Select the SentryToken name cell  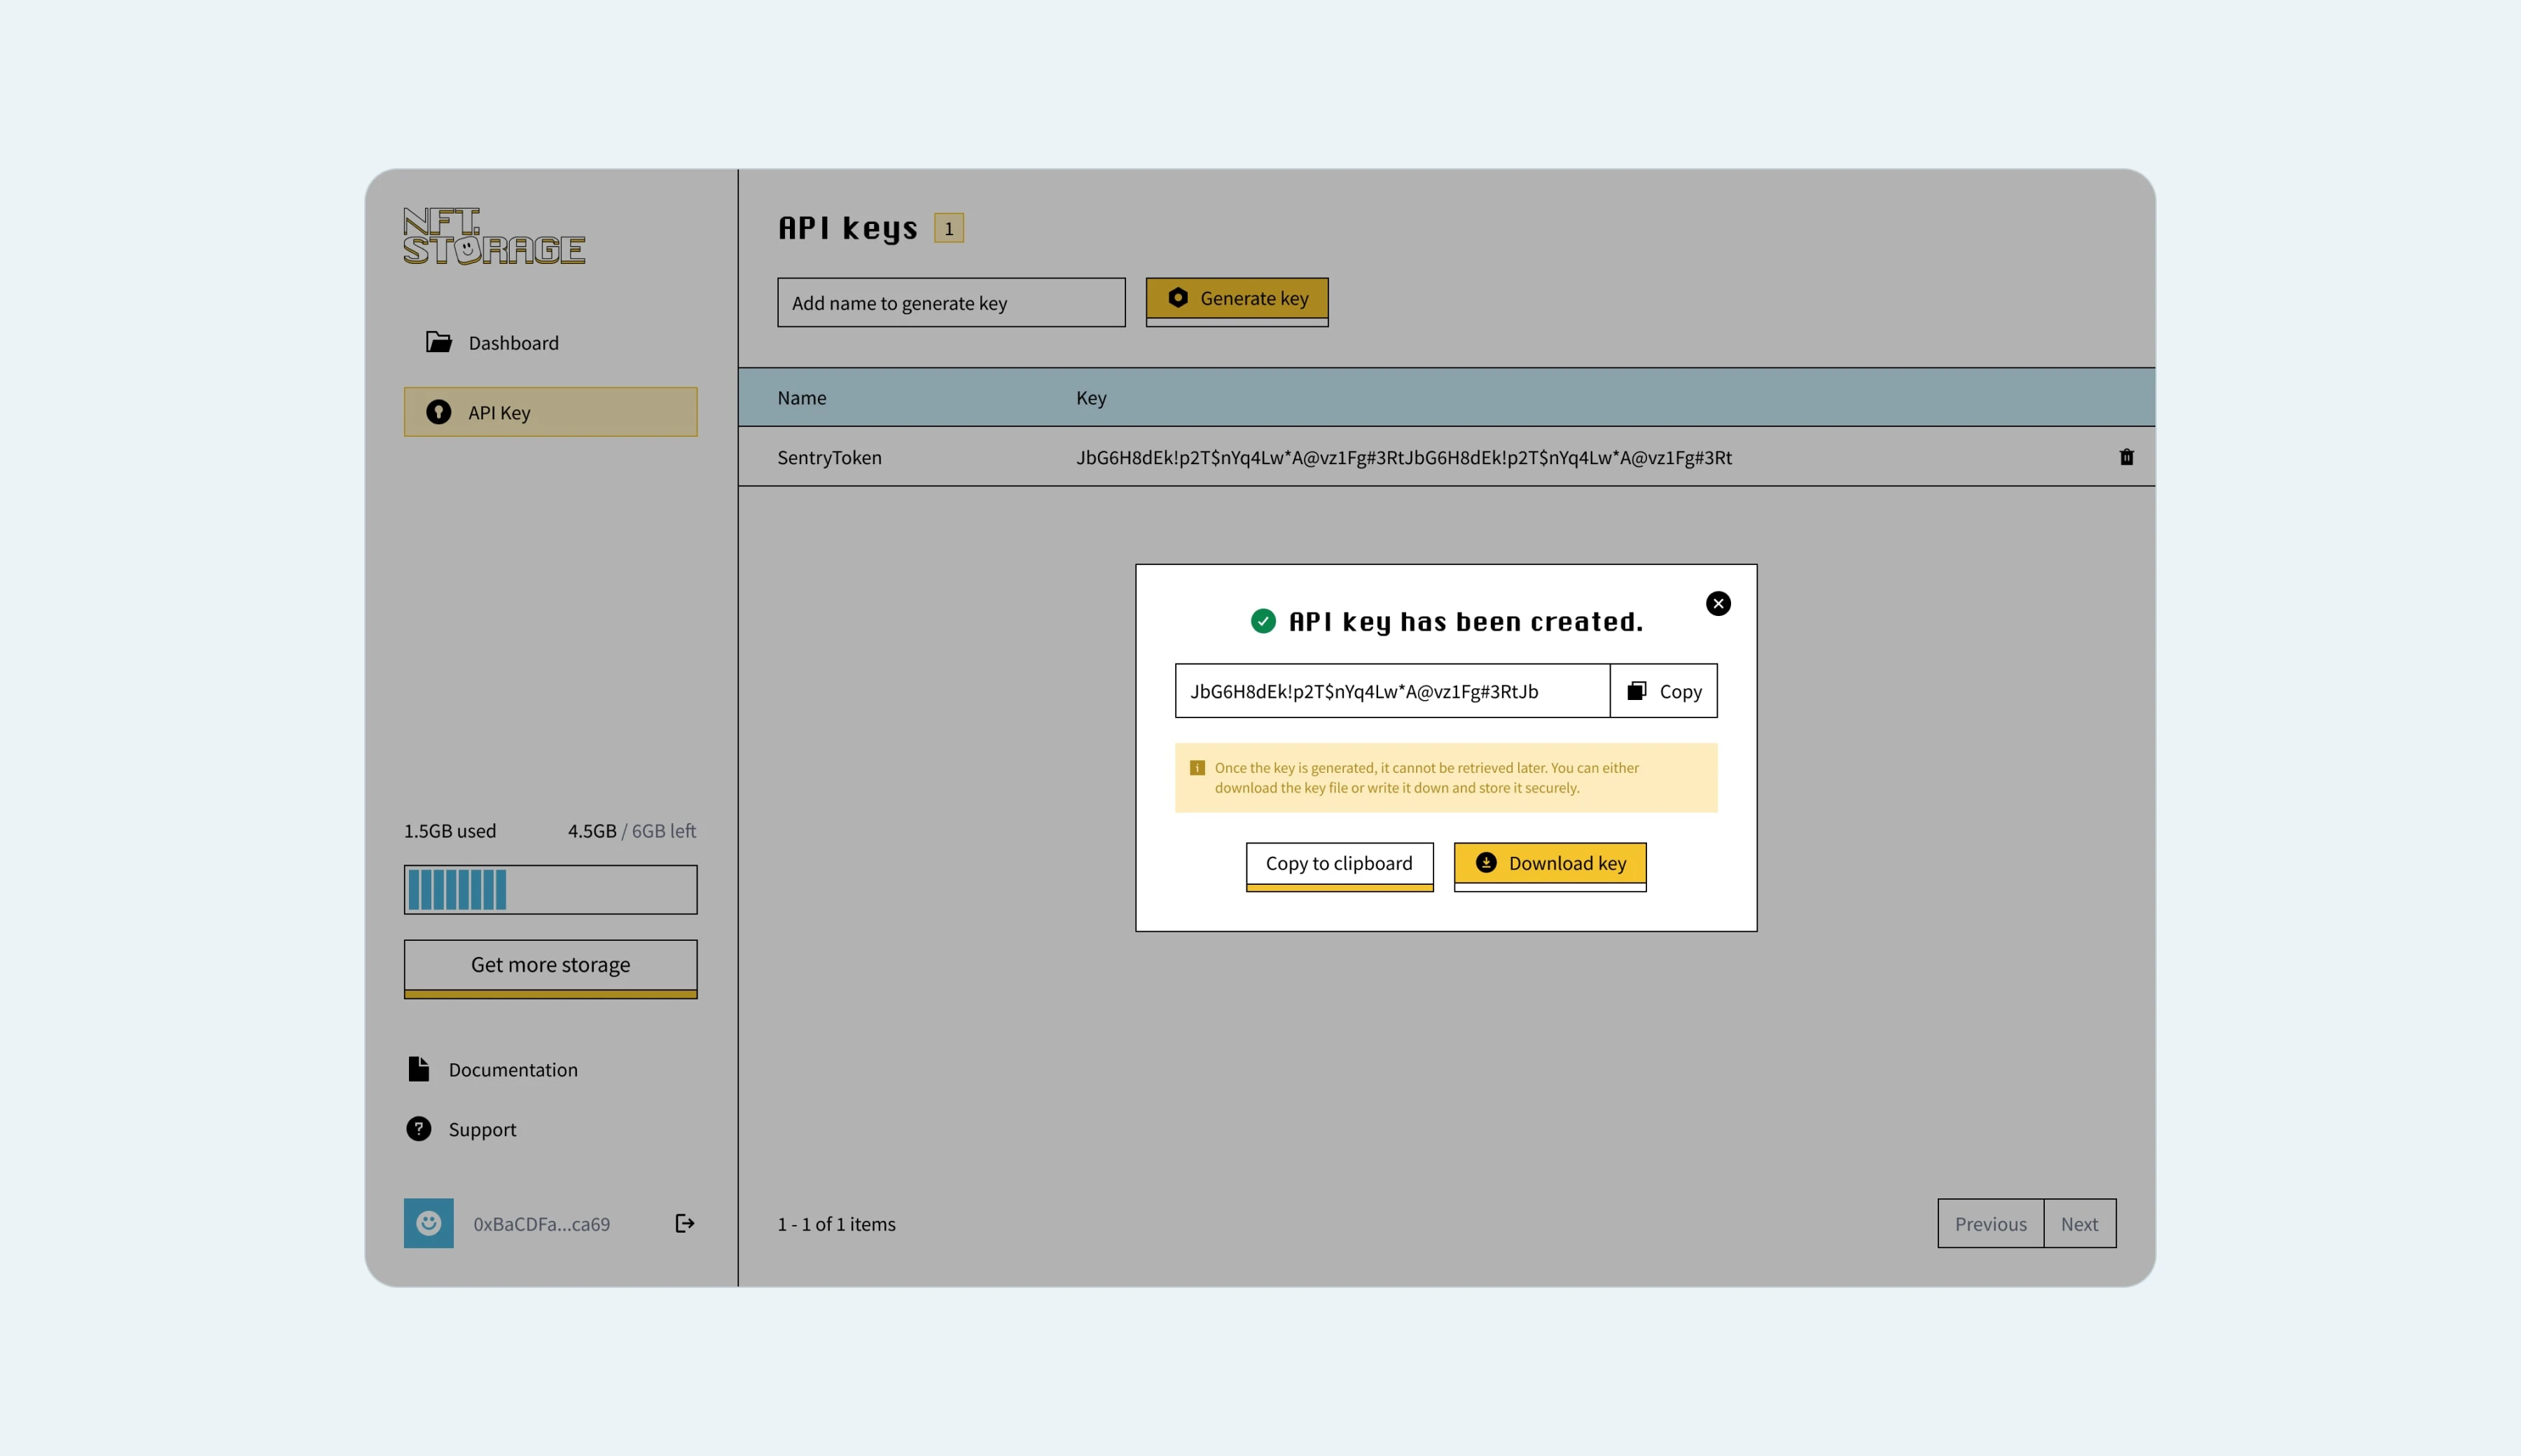pos(829,457)
